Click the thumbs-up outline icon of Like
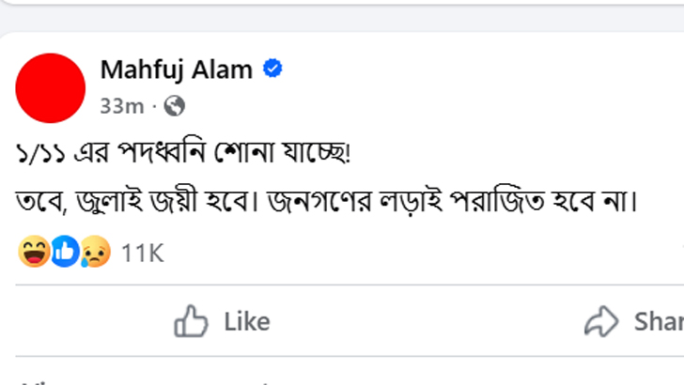 coord(191,321)
